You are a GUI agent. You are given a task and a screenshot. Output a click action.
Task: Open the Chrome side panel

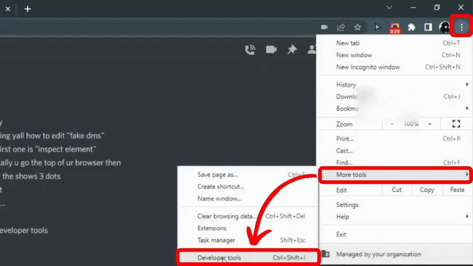pos(428,27)
